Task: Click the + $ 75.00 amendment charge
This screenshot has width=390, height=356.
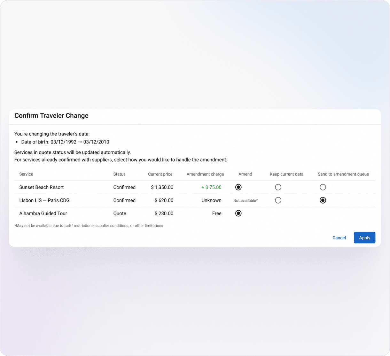Action: coord(211,187)
